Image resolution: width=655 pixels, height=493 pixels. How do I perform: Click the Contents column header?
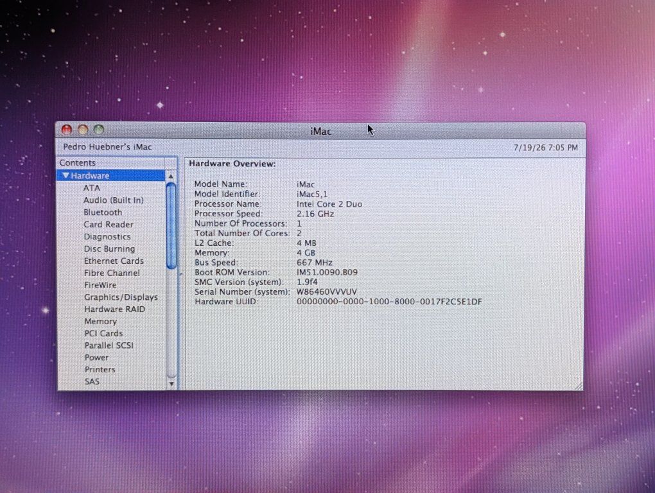point(112,163)
